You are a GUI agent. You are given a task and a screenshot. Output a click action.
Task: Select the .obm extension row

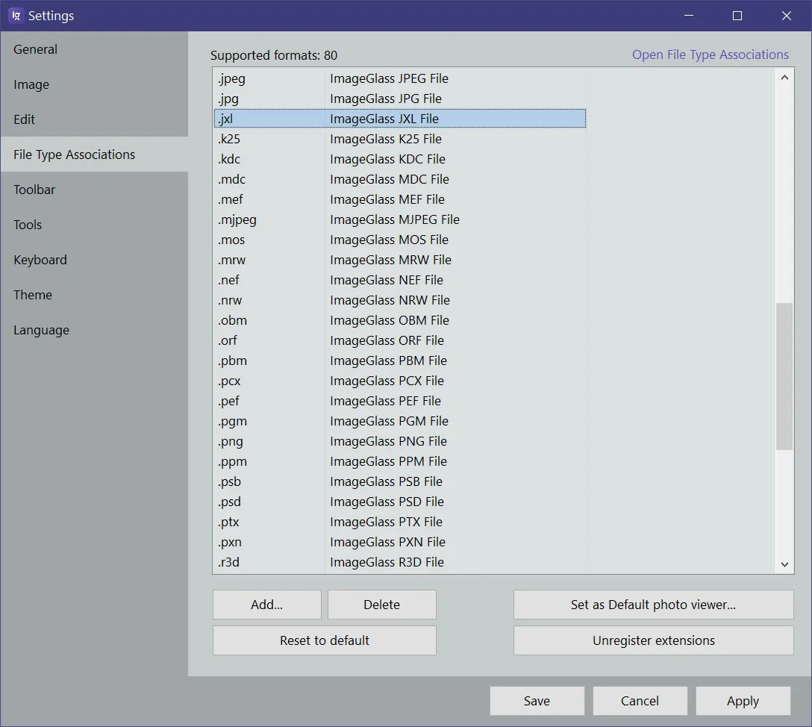click(400, 320)
